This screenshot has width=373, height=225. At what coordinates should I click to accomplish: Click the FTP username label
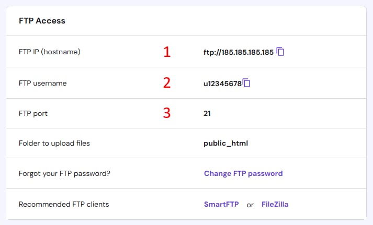42,83
